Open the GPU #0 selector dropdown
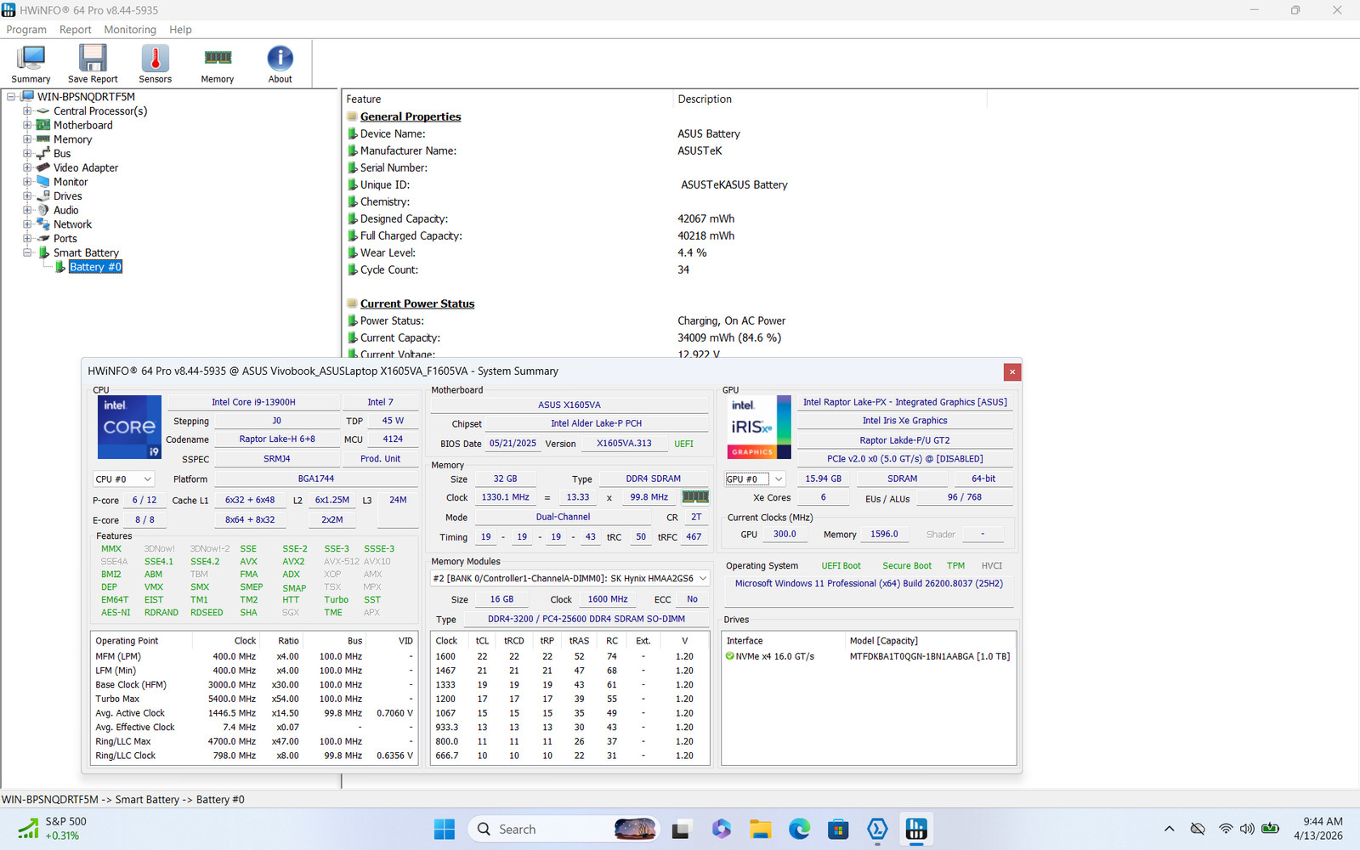1360x850 pixels. click(755, 479)
